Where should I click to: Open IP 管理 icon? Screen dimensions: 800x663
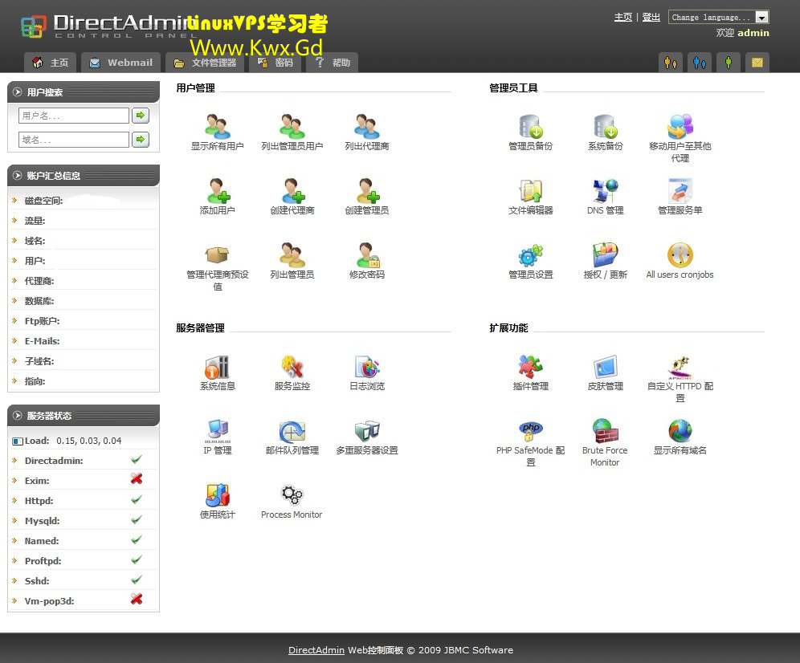(218, 430)
